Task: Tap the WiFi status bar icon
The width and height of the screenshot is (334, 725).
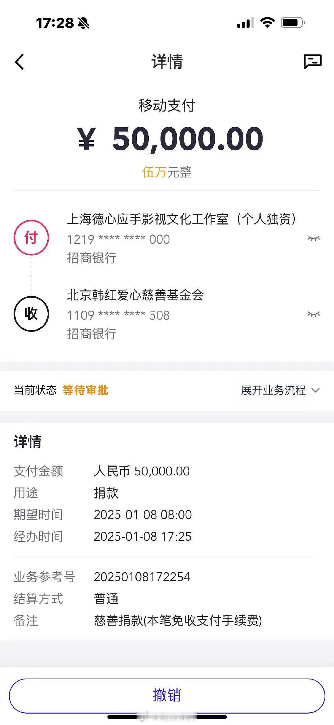Action: click(x=268, y=23)
